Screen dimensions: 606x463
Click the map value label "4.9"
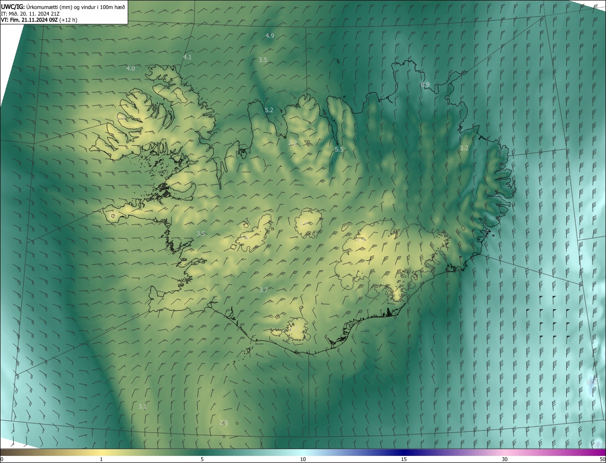(x=270, y=36)
